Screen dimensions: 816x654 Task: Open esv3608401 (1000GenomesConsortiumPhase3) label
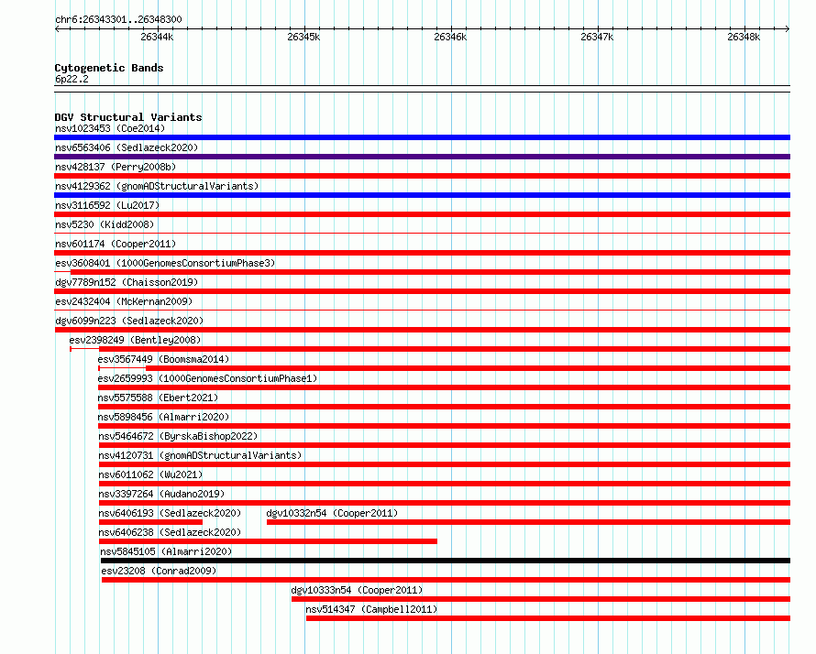pos(165,263)
